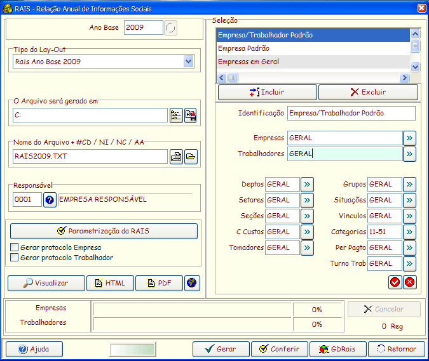
Task: Click Excluir to remove a selection
Action: (368, 92)
